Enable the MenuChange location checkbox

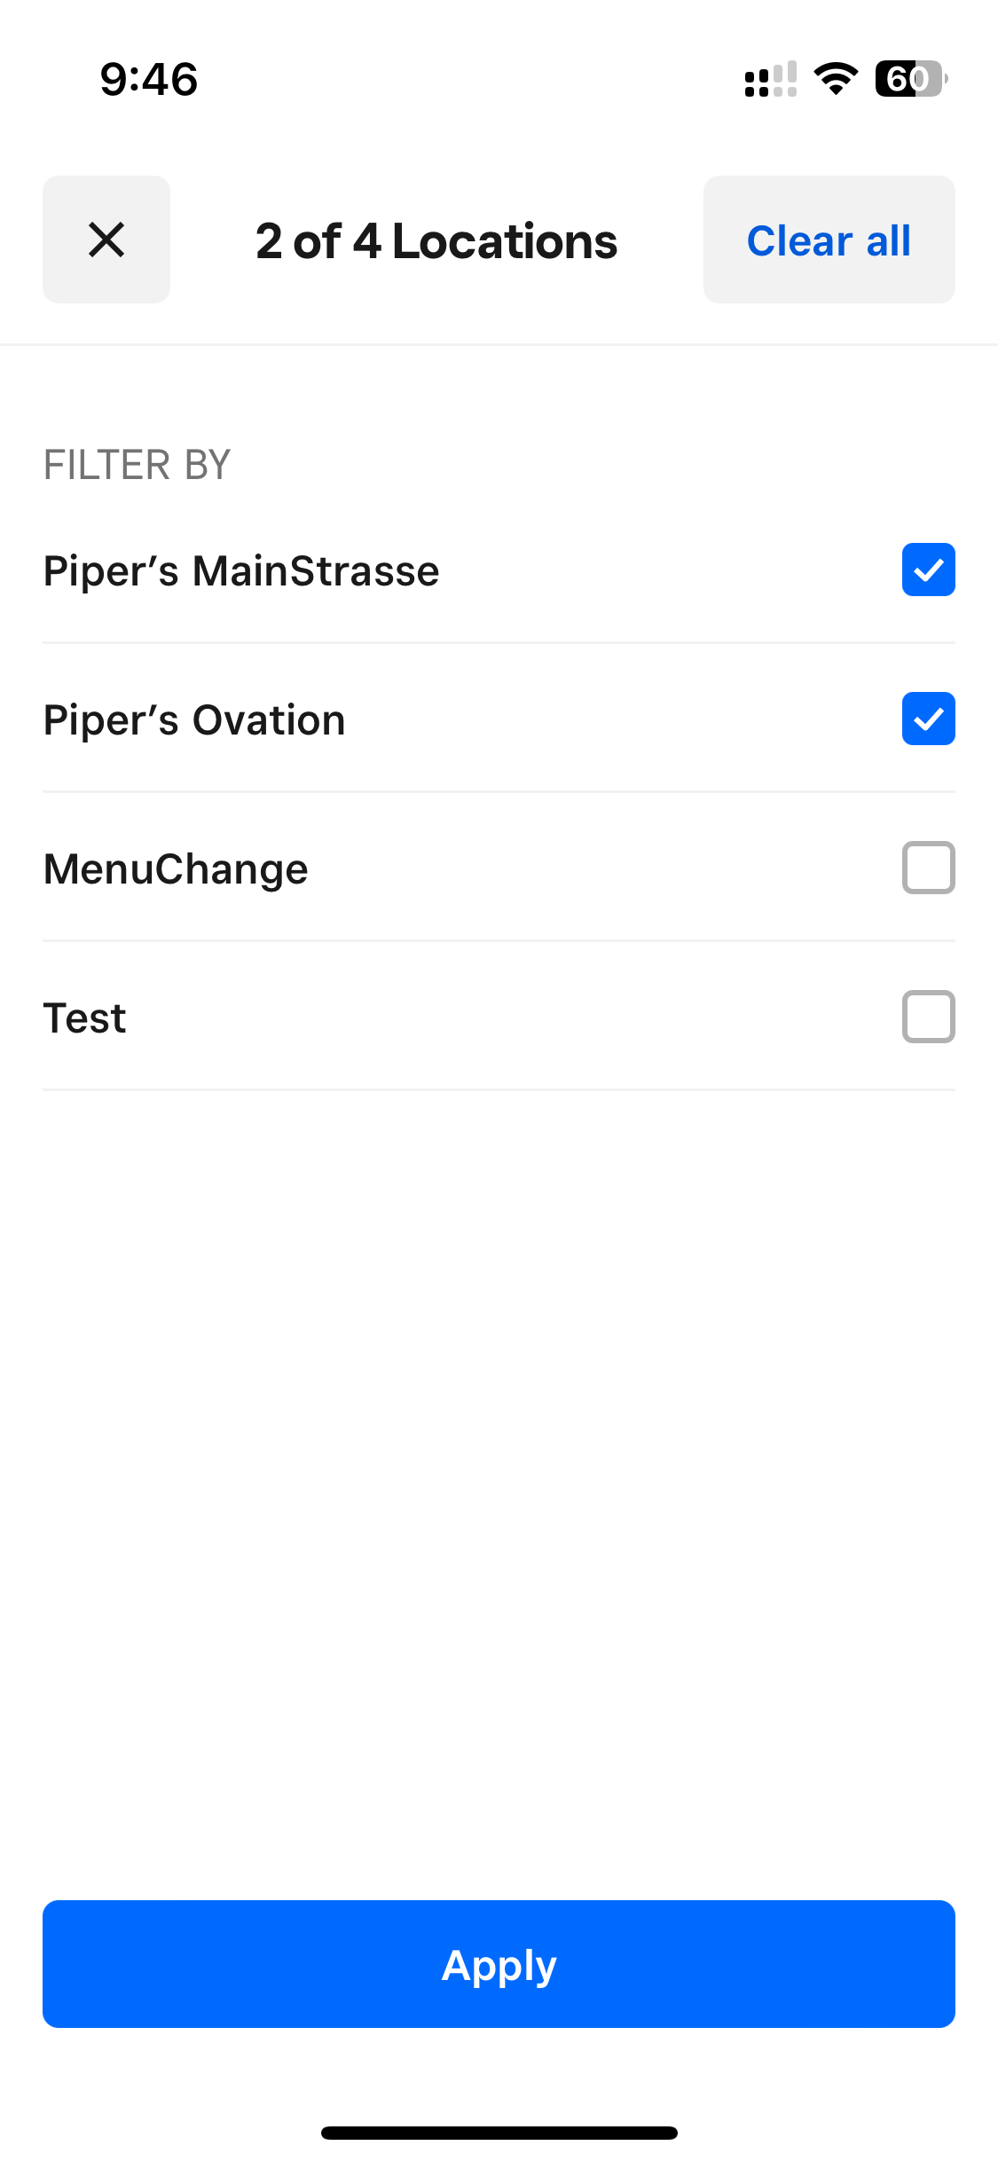[928, 868]
